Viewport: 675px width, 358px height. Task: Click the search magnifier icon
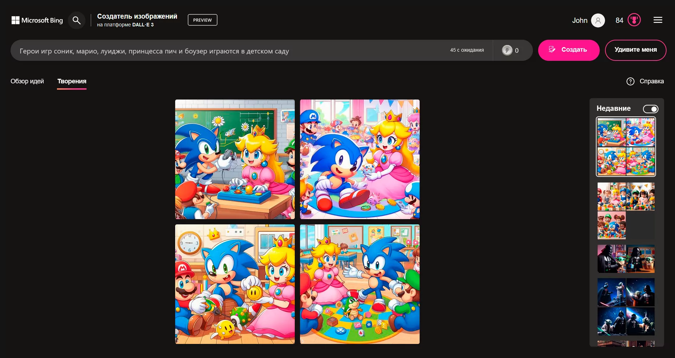tap(76, 20)
